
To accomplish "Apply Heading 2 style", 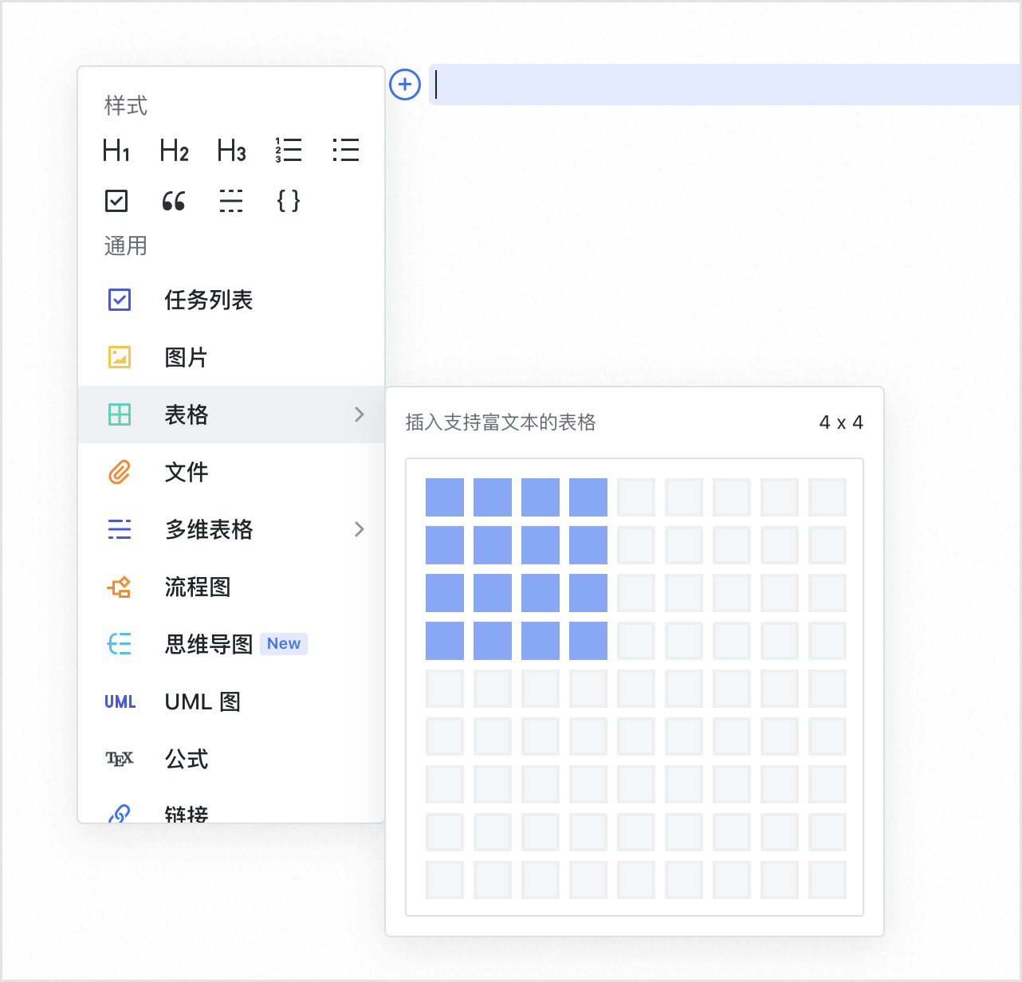I will 174,150.
